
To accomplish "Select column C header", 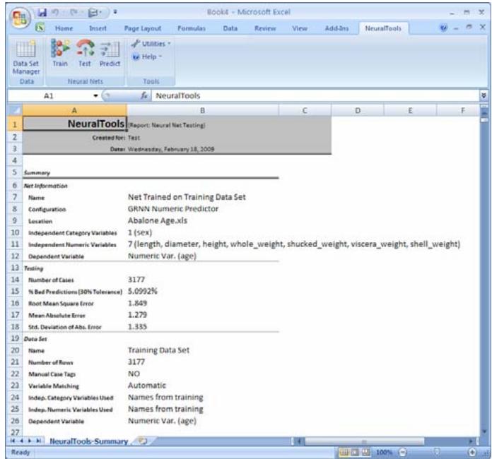I will [305, 110].
